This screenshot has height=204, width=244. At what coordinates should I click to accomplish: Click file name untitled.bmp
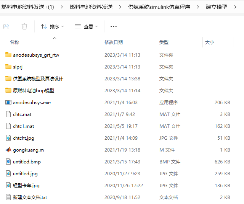tap(27, 162)
